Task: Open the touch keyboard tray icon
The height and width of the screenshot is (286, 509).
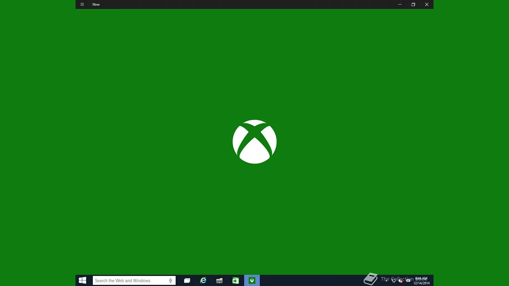Action: (408, 280)
